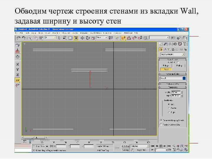
Task: Click the Use Pivot Point Center icon
Action: 111,38
